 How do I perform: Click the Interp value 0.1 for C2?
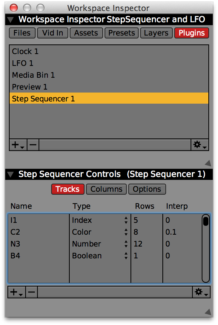pos(171,232)
